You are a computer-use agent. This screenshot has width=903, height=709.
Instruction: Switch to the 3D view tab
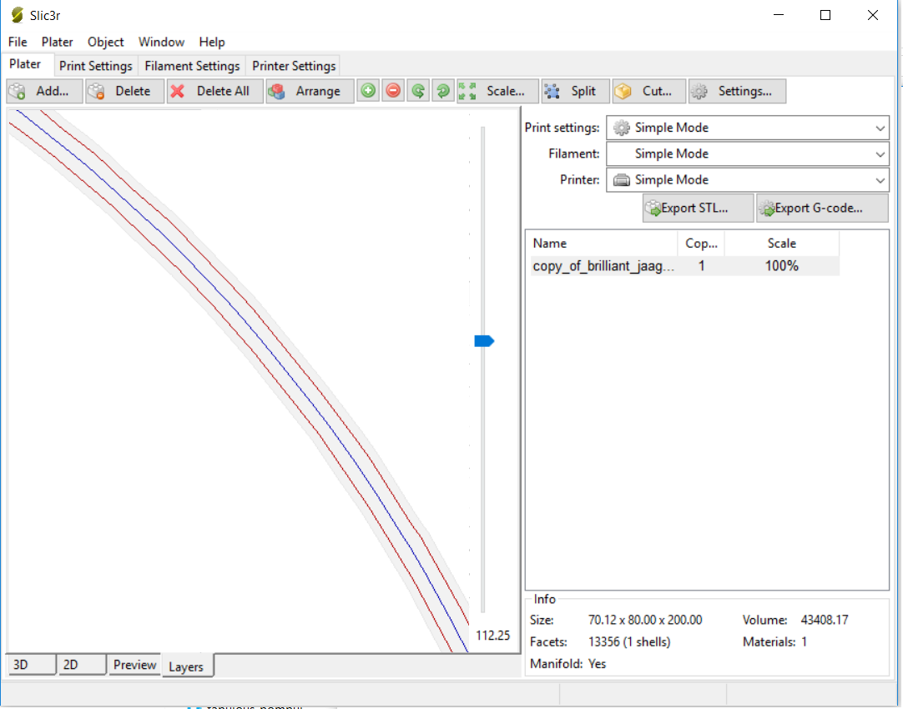pos(30,665)
